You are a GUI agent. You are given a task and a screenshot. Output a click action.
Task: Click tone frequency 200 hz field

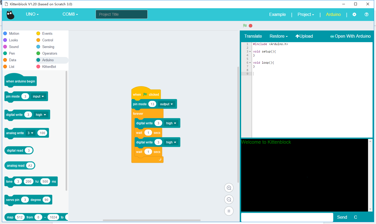[x=29, y=182]
